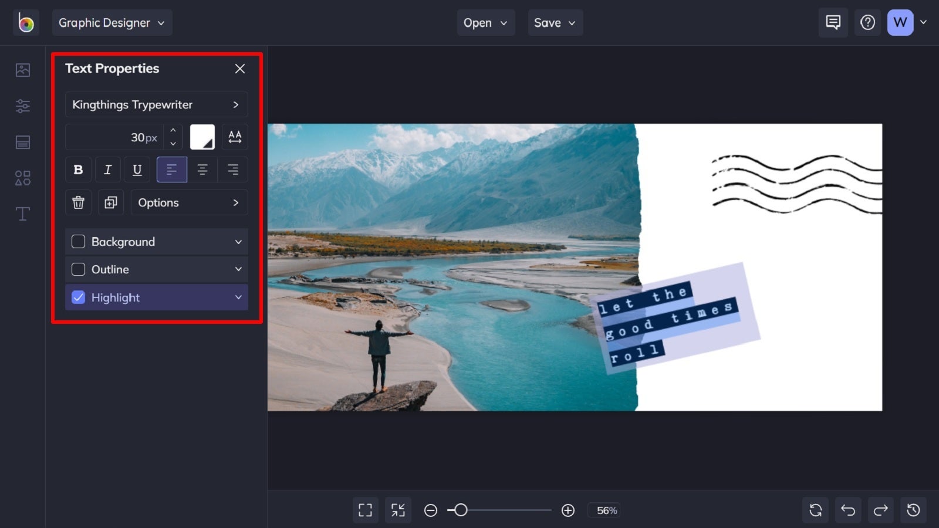Open the text Options panel
Viewport: 939px width, 528px height.
(189, 202)
